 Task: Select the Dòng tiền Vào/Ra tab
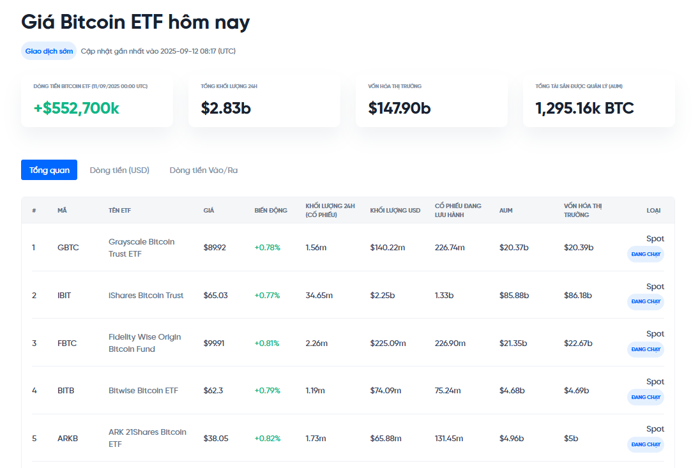click(x=202, y=170)
